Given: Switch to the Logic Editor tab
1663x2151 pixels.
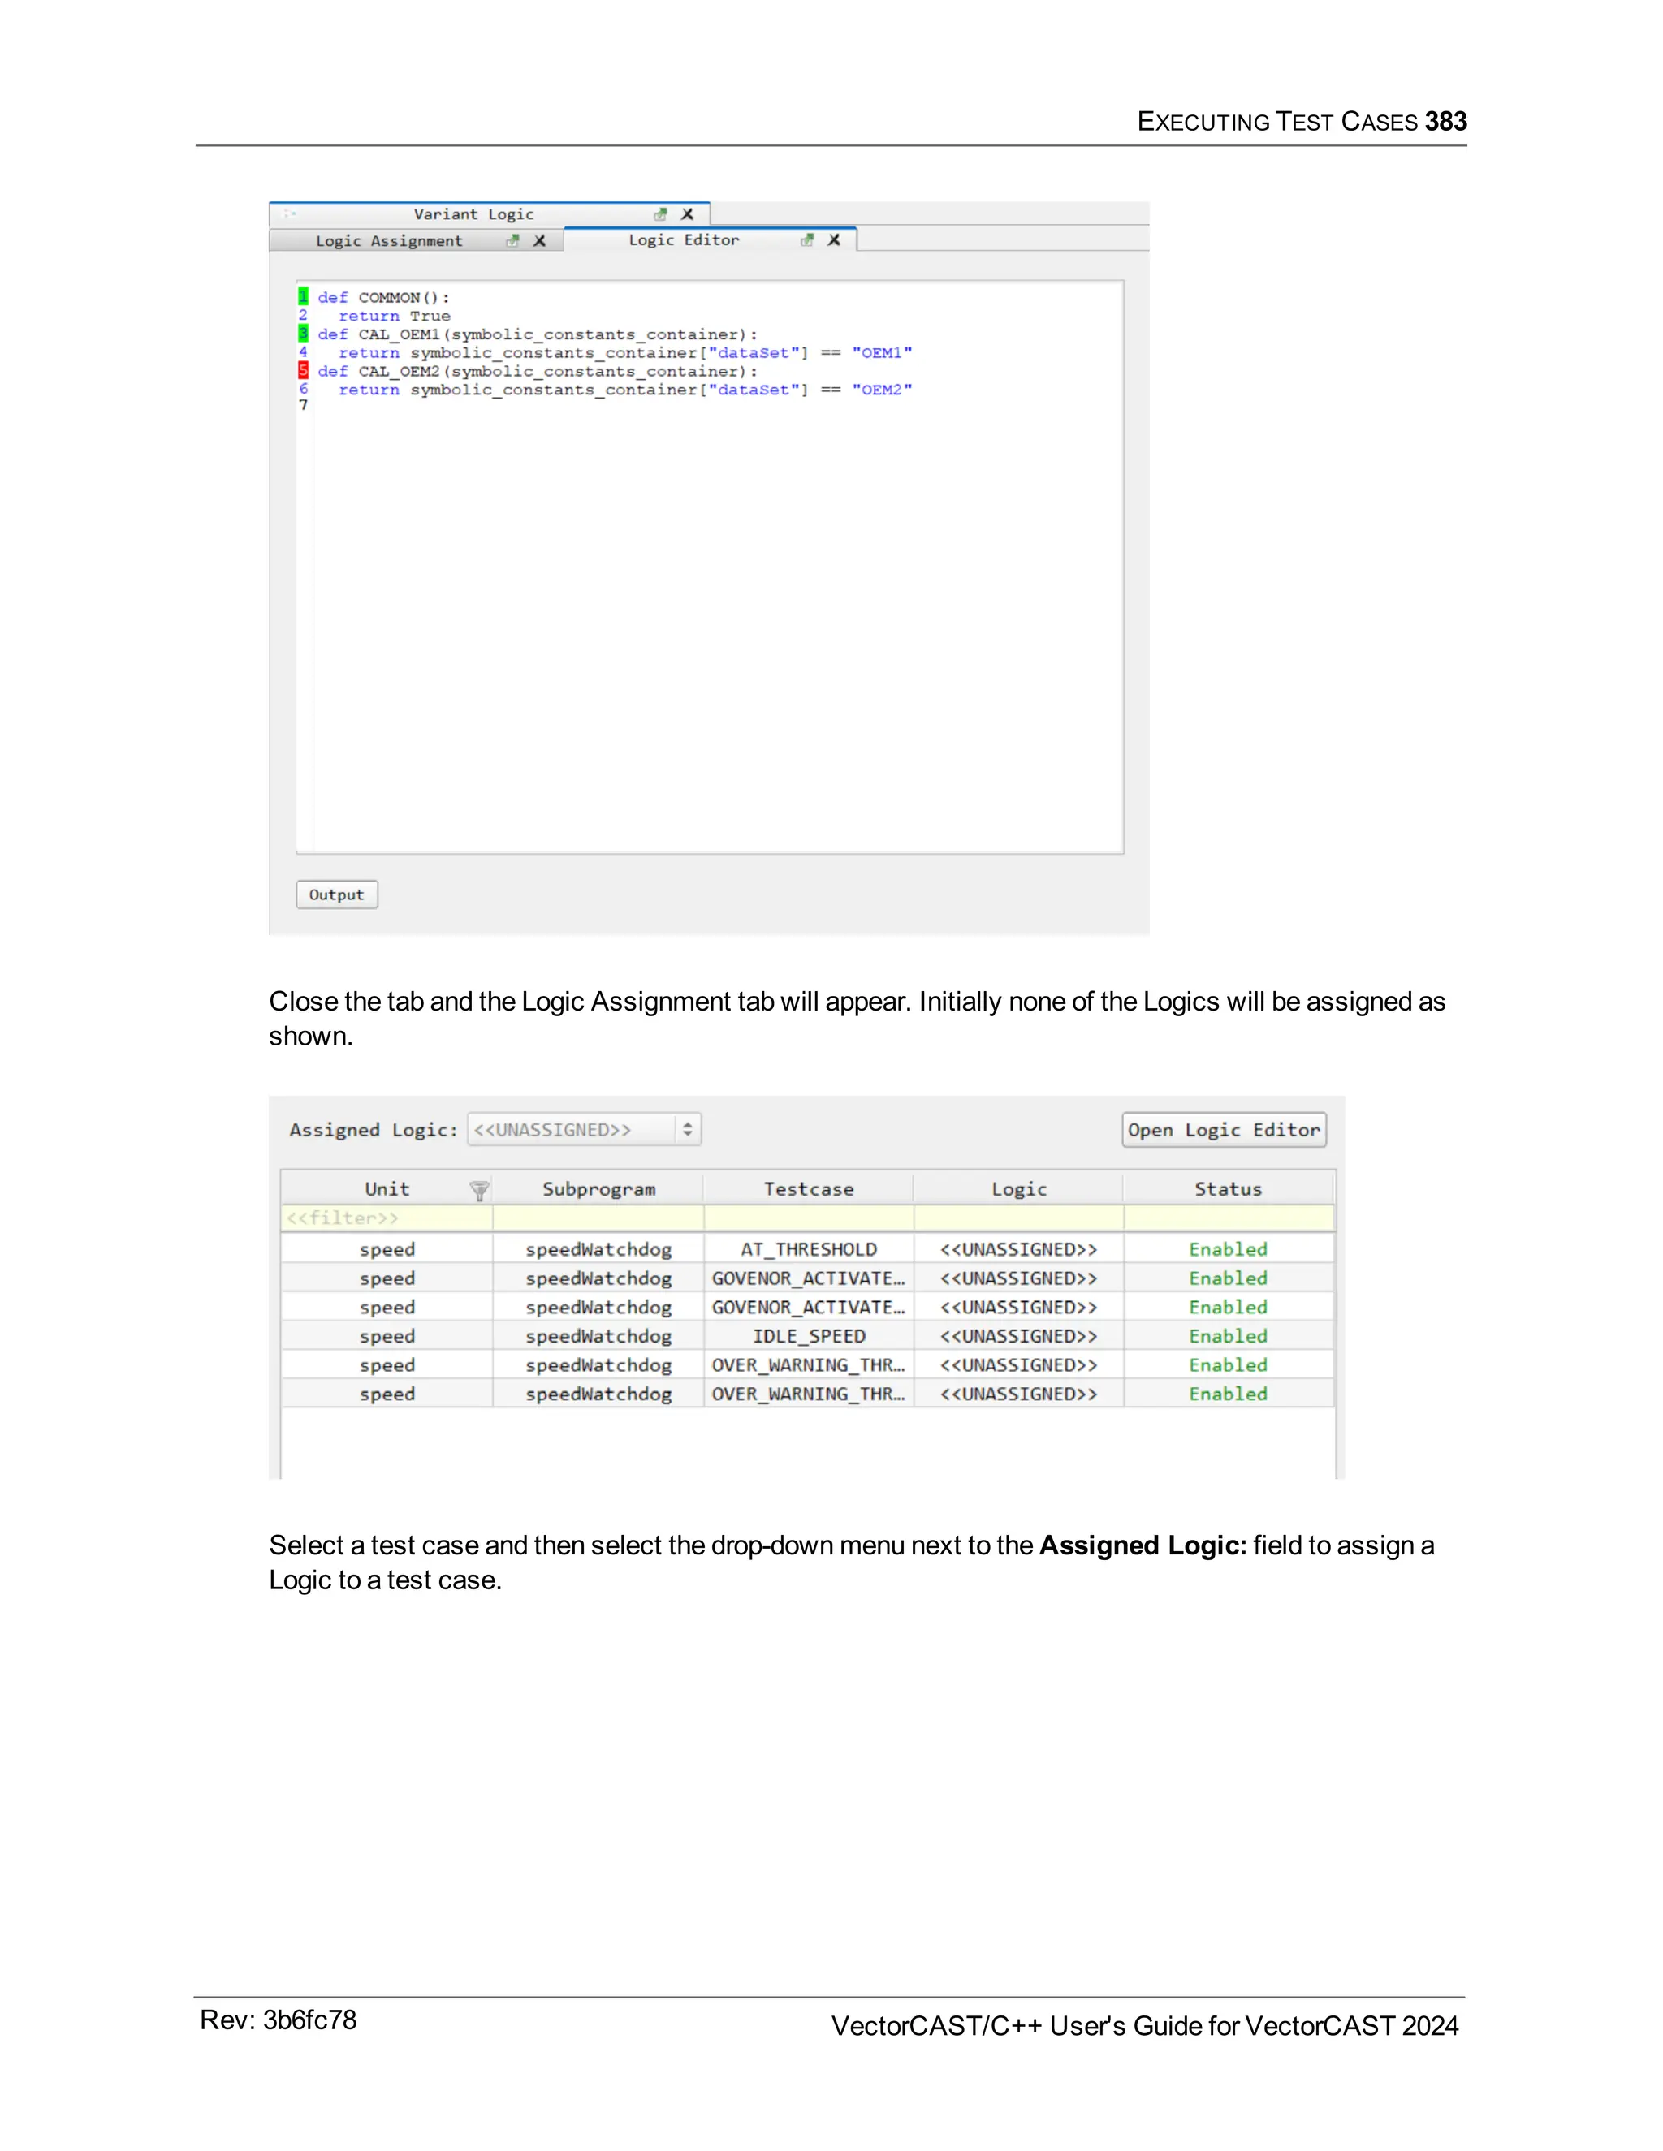Looking at the screenshot, I should (x=684, y=239).
